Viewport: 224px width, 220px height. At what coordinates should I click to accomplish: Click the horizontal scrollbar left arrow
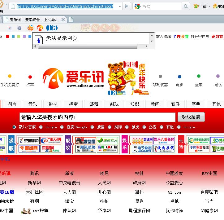point(35,46)
